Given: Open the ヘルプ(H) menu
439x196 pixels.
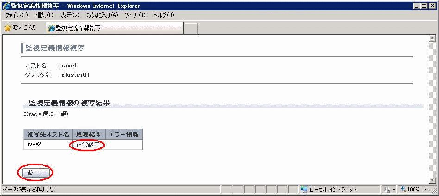Looking at the screenshot, I should 163,15.
